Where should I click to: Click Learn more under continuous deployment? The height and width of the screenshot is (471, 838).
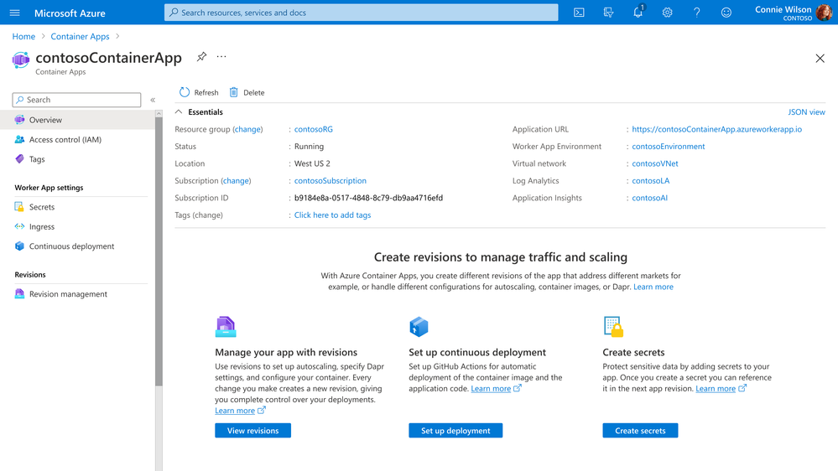(x=491, y=389)
